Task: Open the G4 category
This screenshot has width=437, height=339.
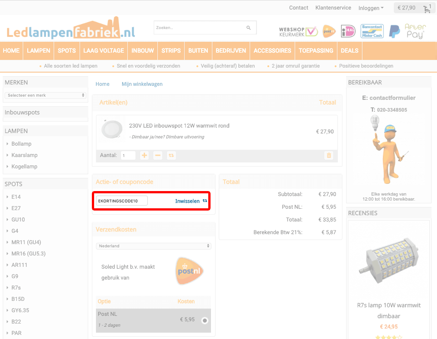Action: point(15,231)
